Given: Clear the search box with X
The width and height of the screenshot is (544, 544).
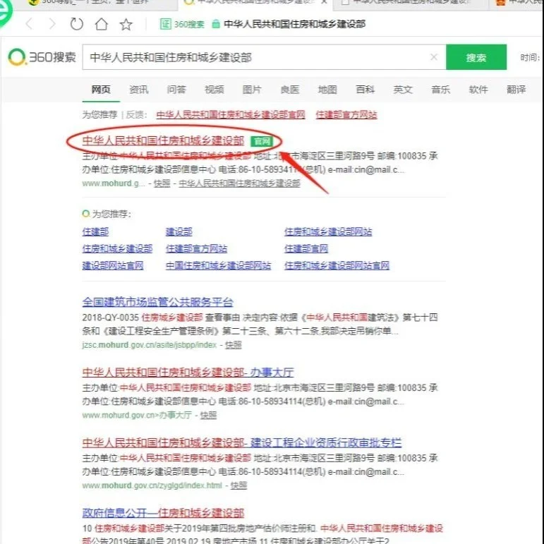Looking at the screenshot, I should pyautogui.click(x=434, y=57).
